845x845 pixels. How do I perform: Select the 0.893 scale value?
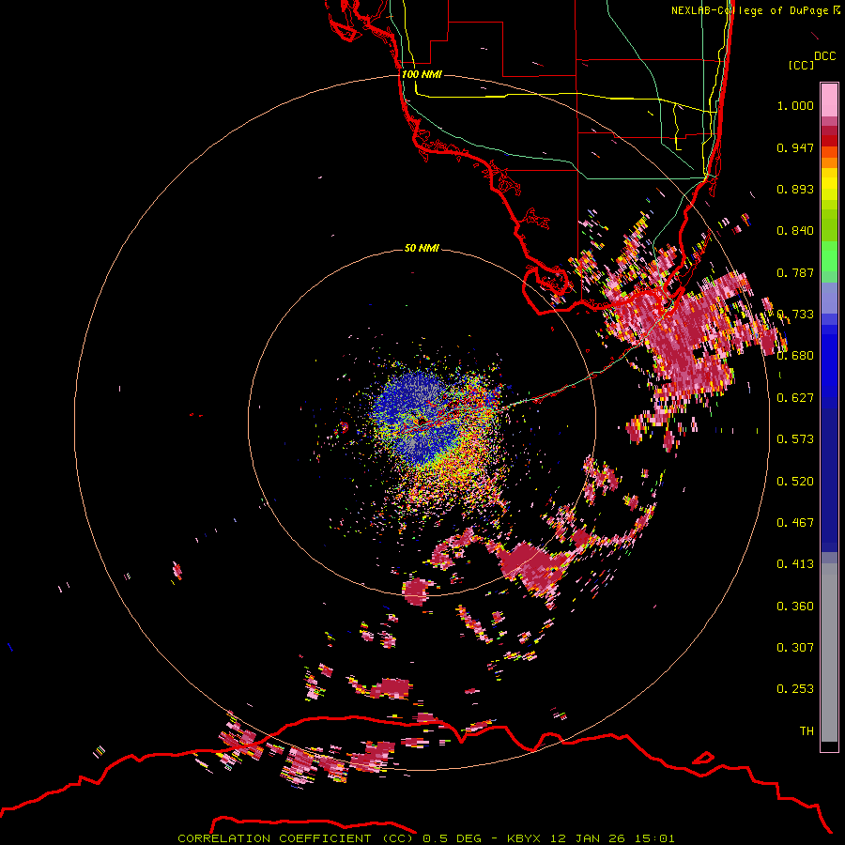pos(795,189)
